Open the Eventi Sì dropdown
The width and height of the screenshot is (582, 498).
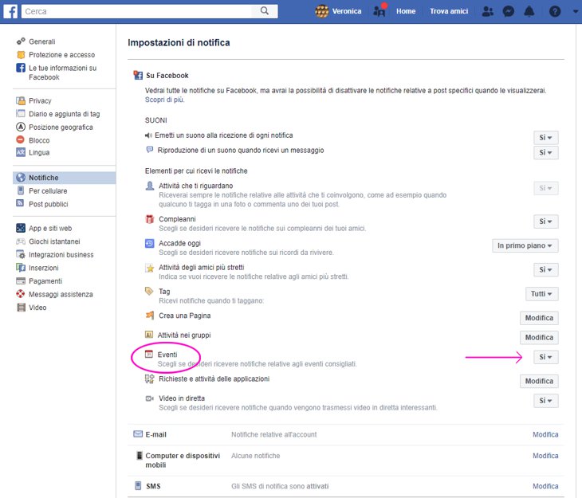545,357
